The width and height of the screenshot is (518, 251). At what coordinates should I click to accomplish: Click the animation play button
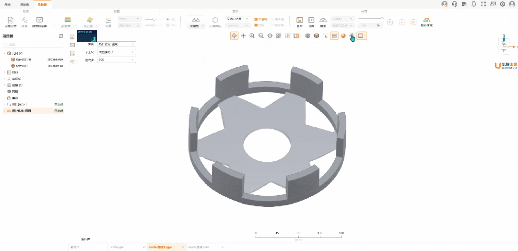point(401,22)
